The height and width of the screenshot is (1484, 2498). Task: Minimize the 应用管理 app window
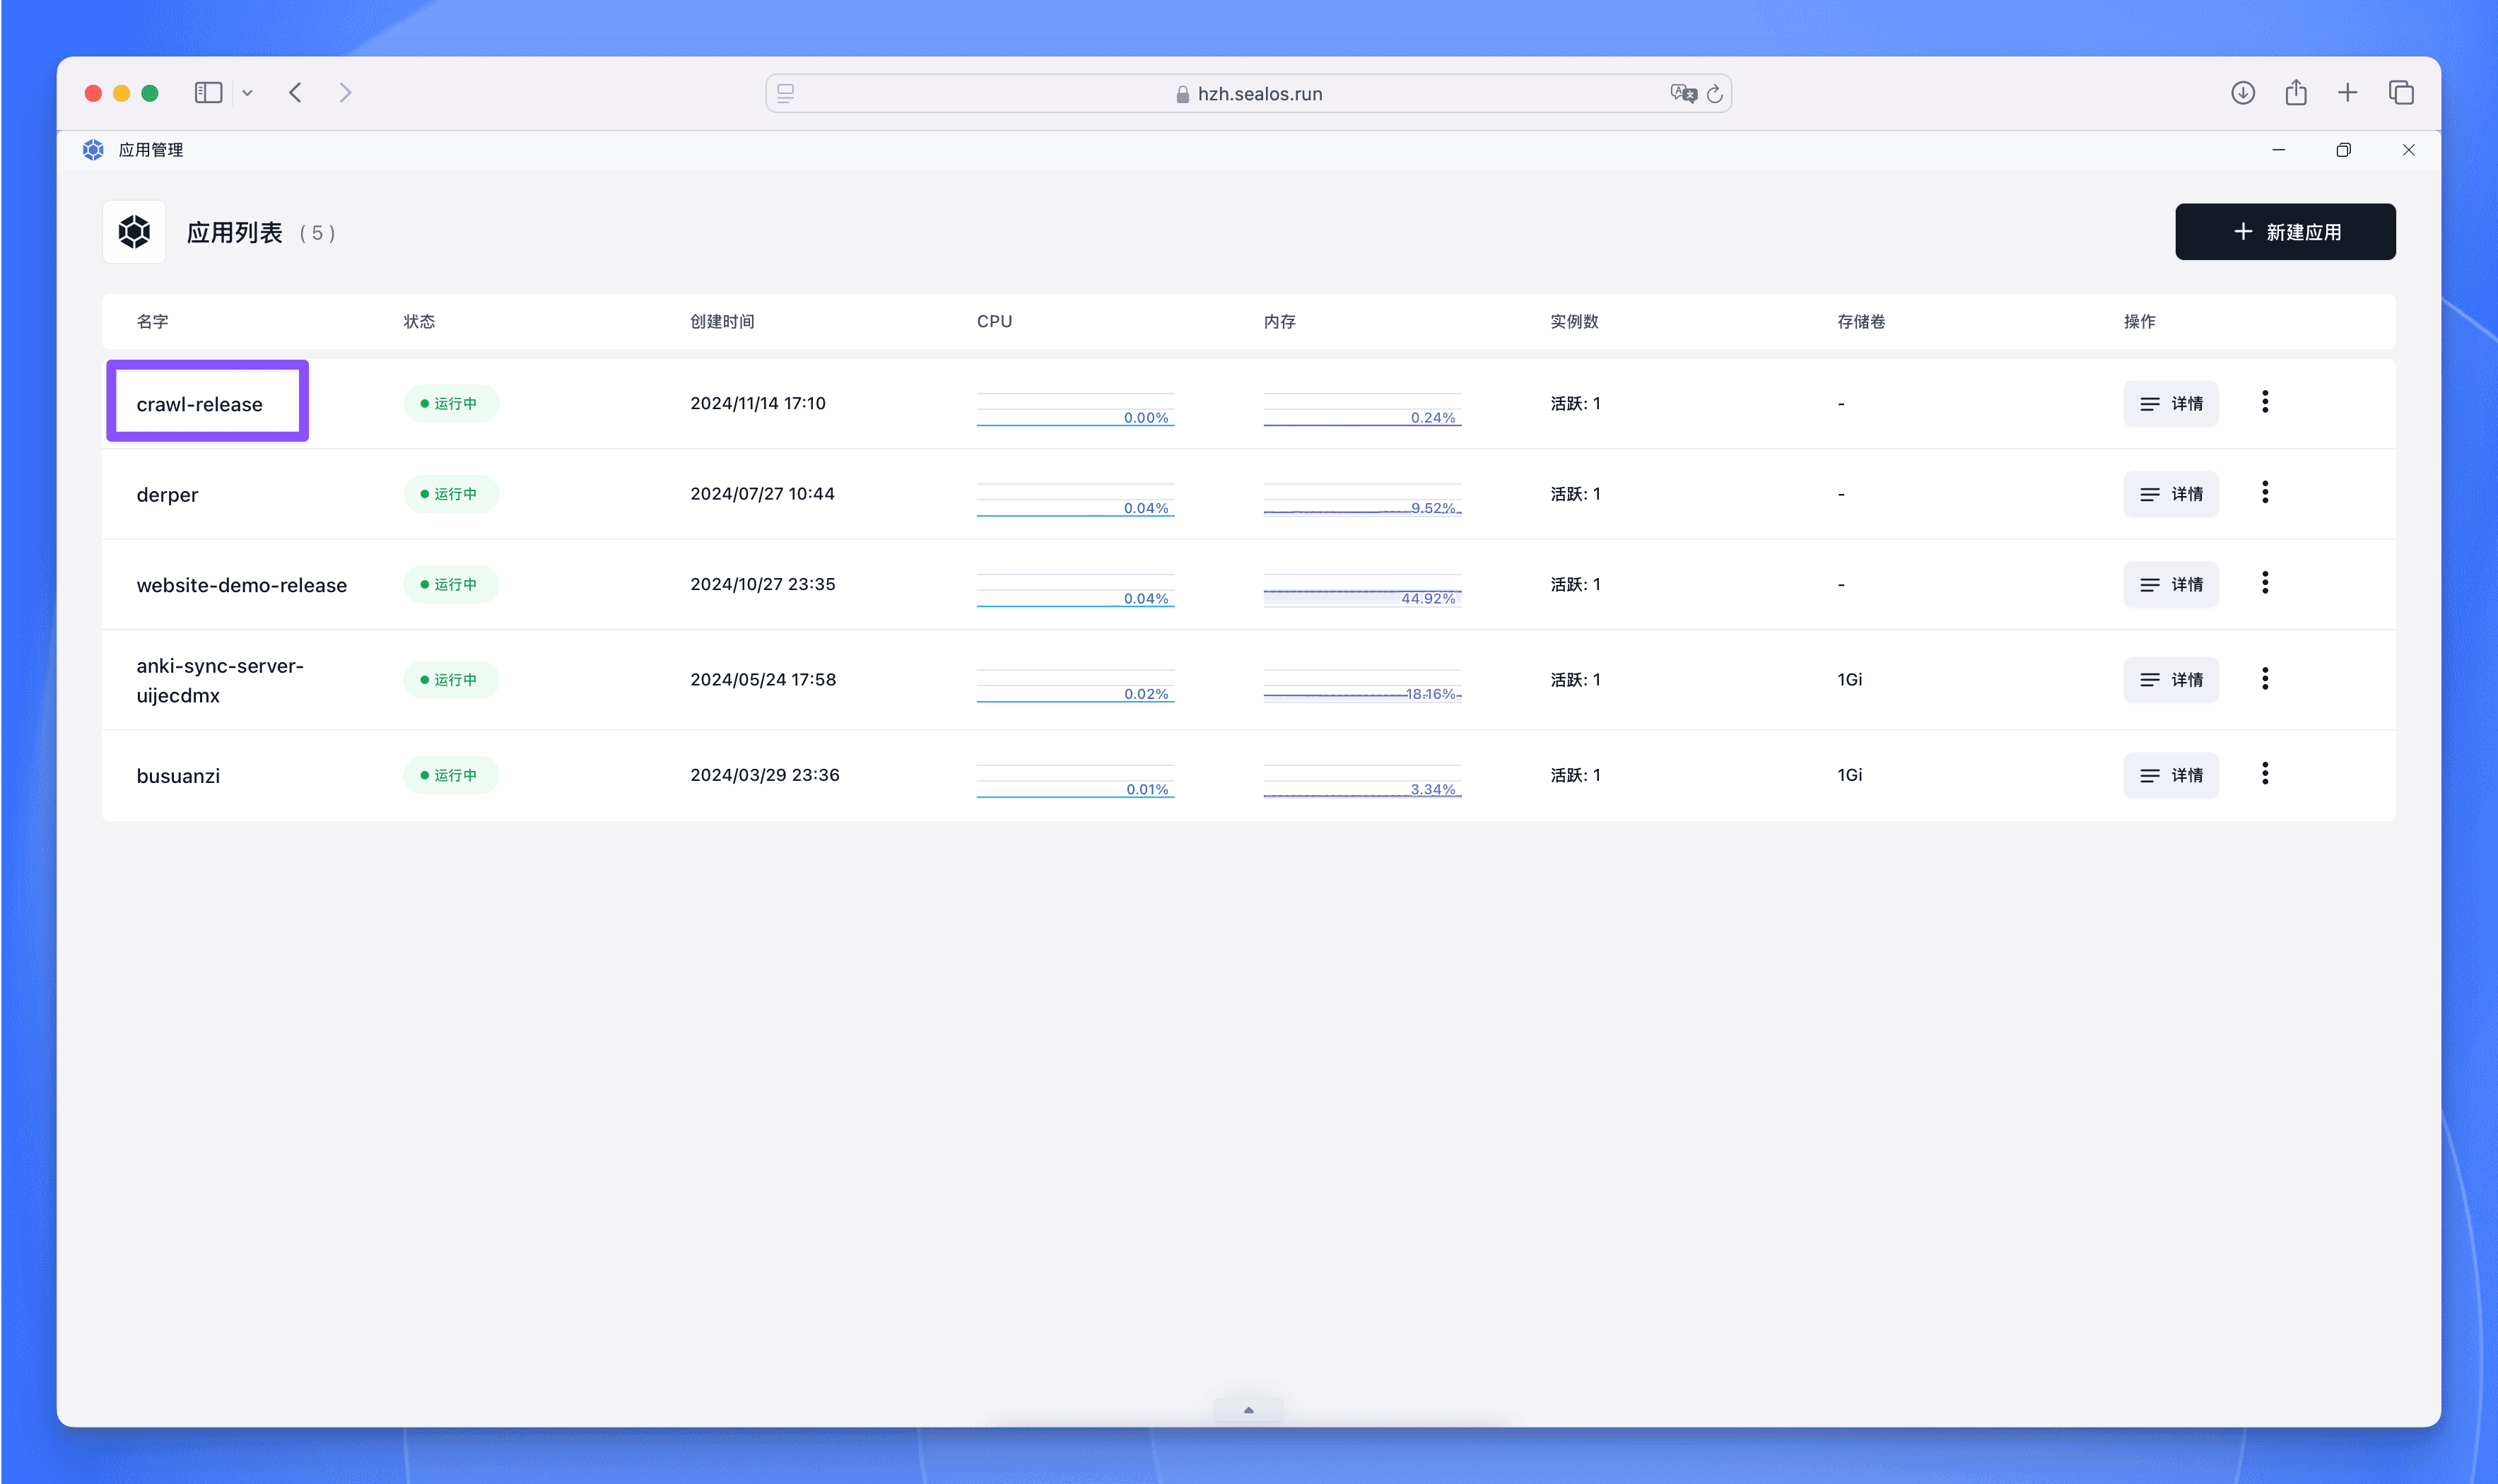[2279, 150]
